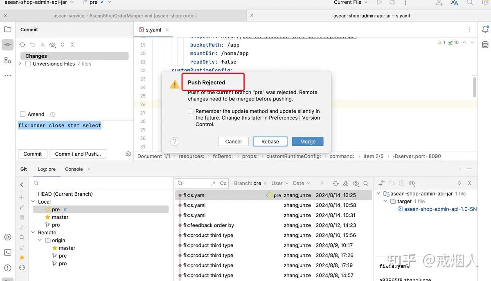The width and height of the screenshot is (491, 281).
Task: Click the Commit and Push... button
Action: (78, 154)
